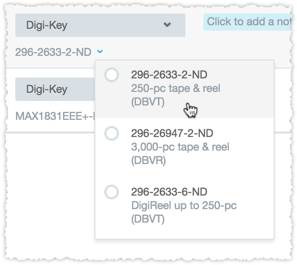Select the 296-2633-2-ND radio button
Screen dimensions: 297x265
[111, 75]
